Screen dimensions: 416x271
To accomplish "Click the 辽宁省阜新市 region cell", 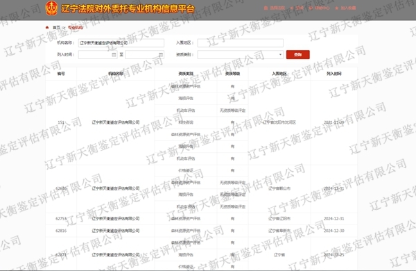I will pos(279,231).
